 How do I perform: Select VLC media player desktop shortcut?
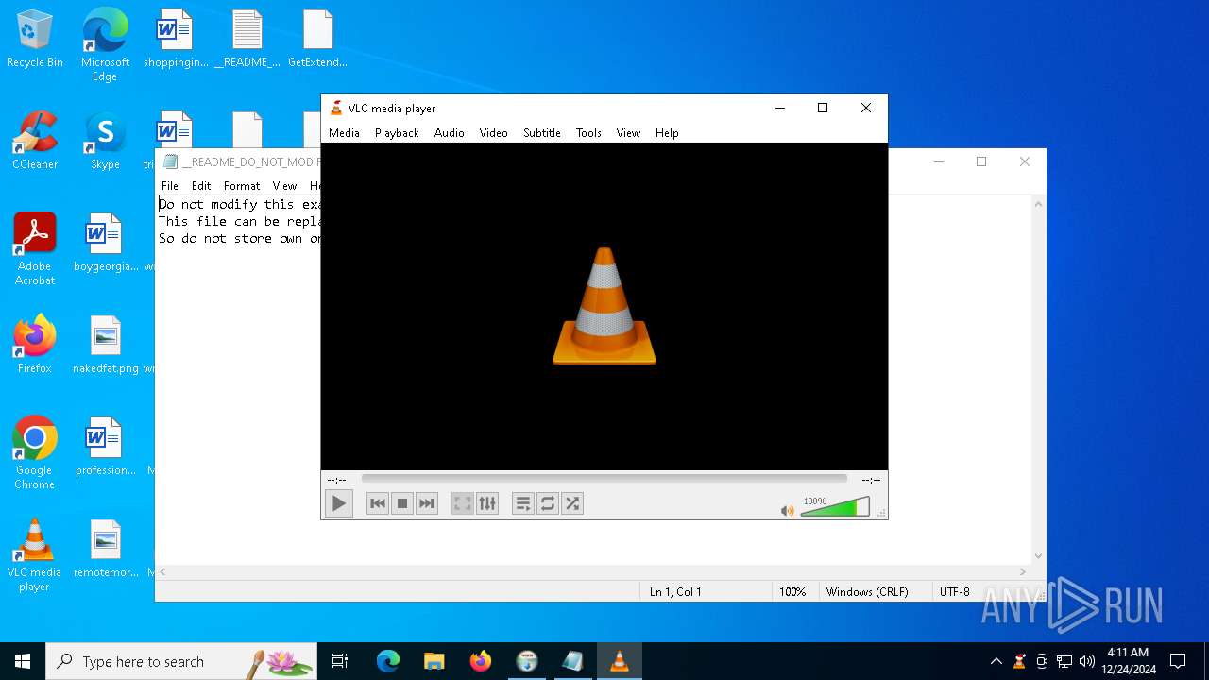(35, 554)
